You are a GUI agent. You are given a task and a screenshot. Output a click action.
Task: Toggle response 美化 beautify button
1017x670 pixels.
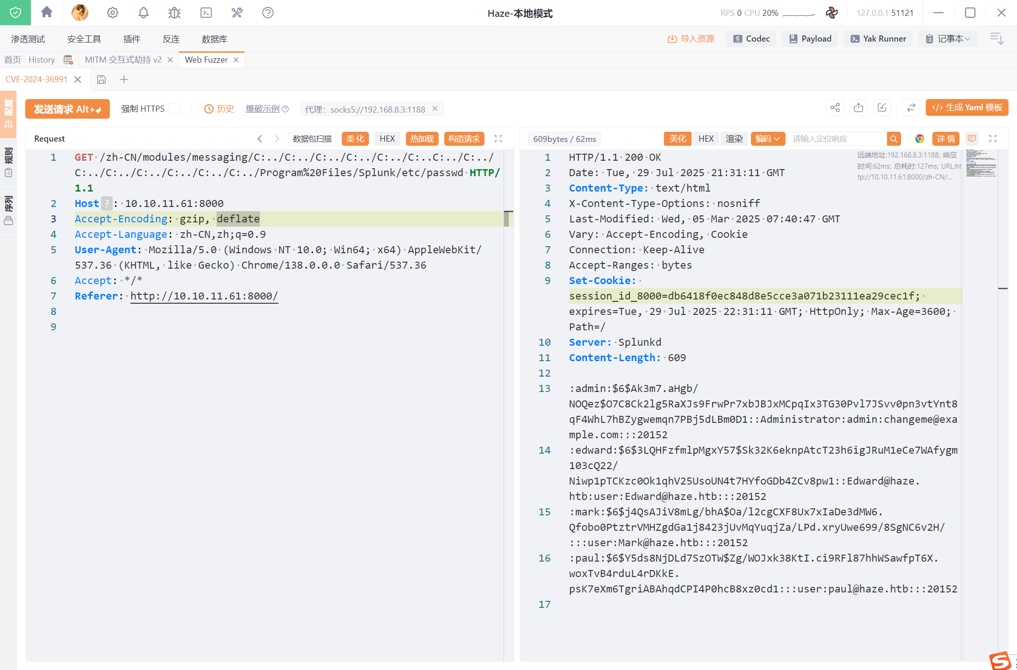677,139
